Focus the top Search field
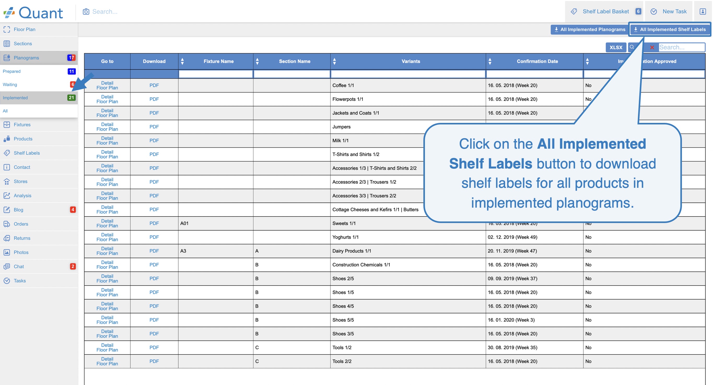713x385 pixels. (105, 11)
